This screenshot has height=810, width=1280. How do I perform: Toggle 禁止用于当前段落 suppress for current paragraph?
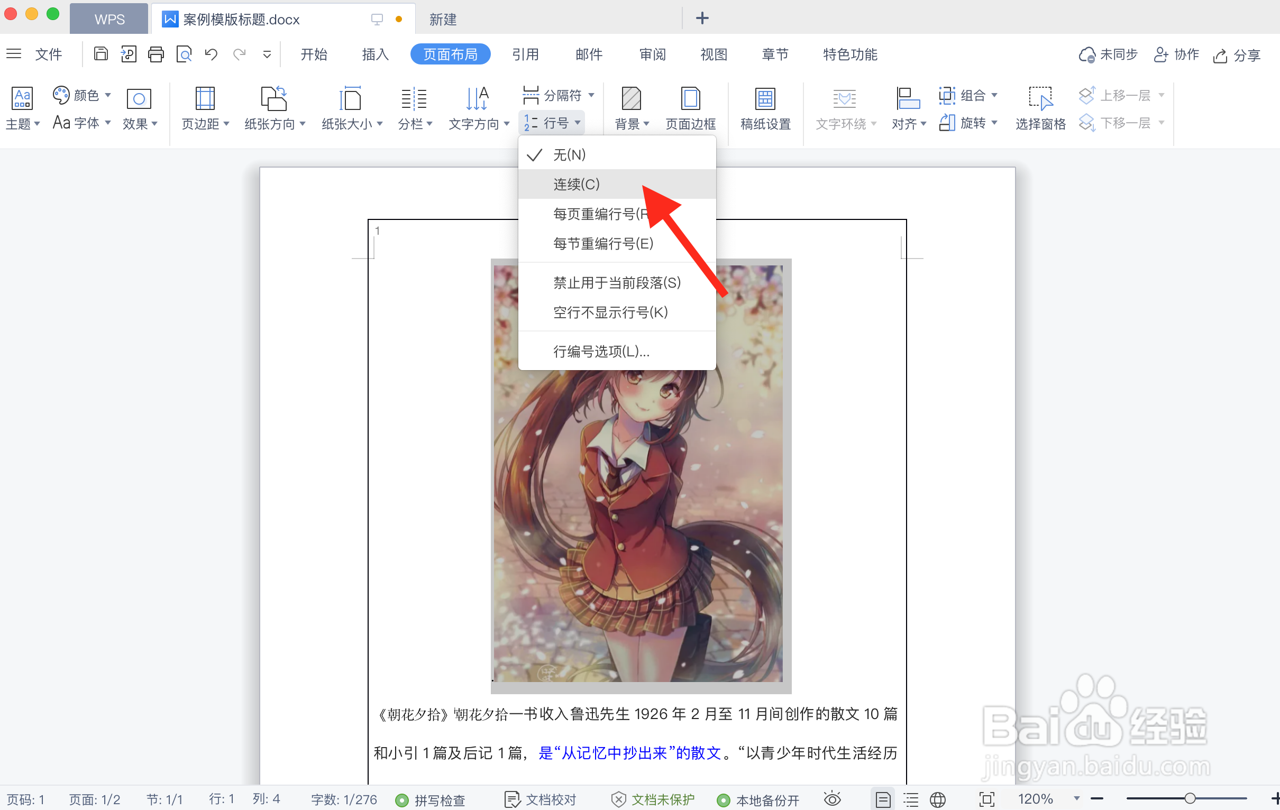pyautogui.click(x=616, y=283)
